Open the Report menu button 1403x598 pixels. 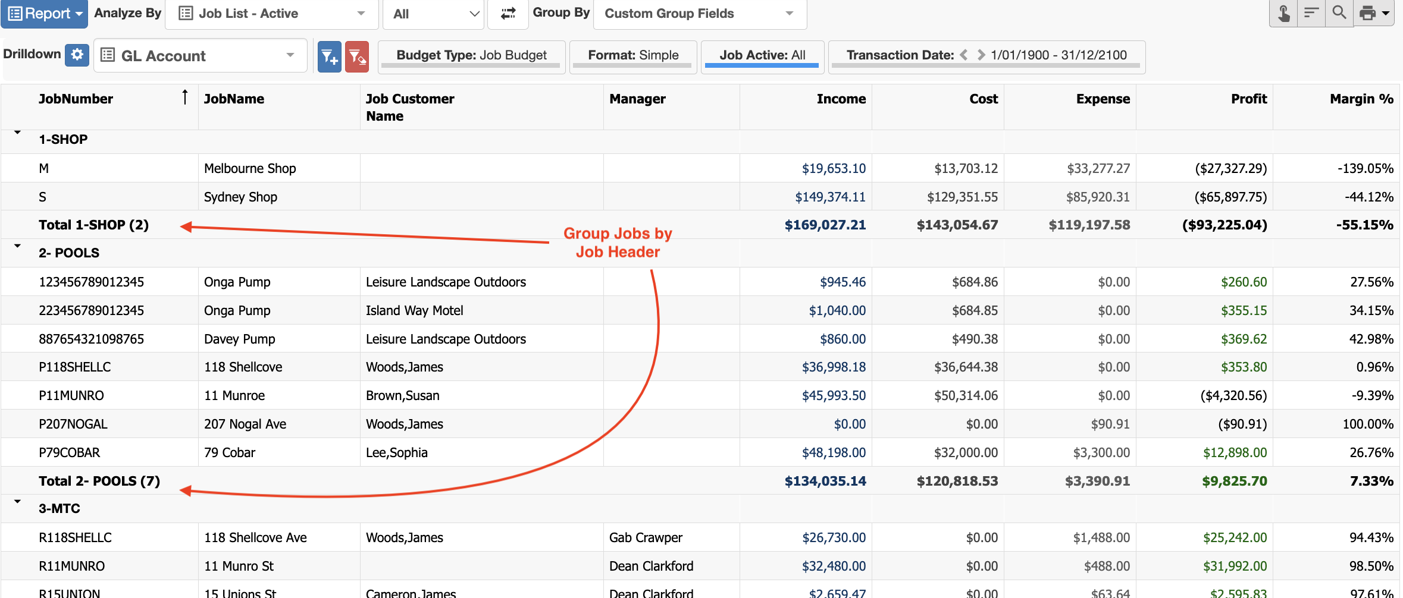(x=44, y=13)
